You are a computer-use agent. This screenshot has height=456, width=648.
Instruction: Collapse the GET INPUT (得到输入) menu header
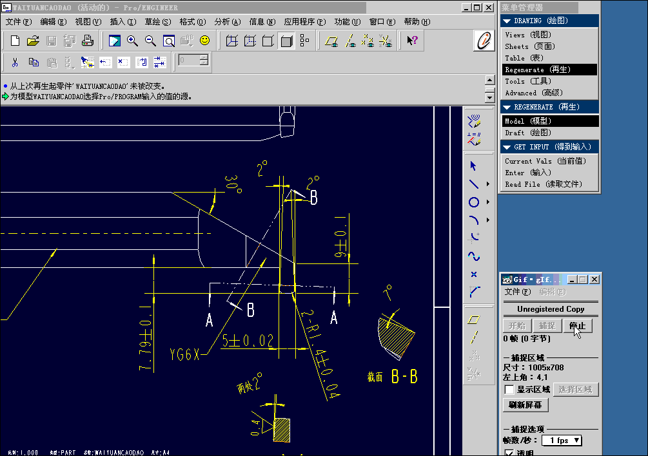(549, 147)
